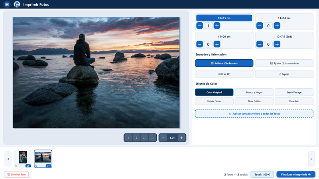The image size is (319, 179).
Task: Decrease the 13×18 cm copies count
Action: pos(260,26)
